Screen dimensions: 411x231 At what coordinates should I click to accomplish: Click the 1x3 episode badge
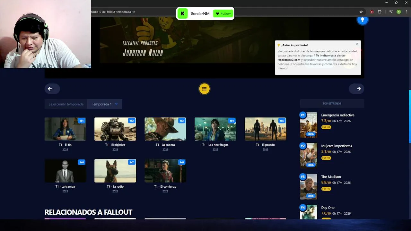click(x=182, y=121)
